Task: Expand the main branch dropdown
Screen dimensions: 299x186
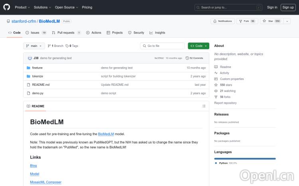Action: tap(33, 46)
